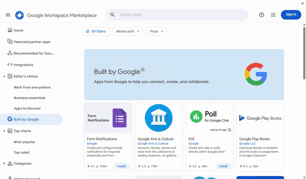Click the Top charts bar chart icon
The image size is (306, 179).
[10, 131]
